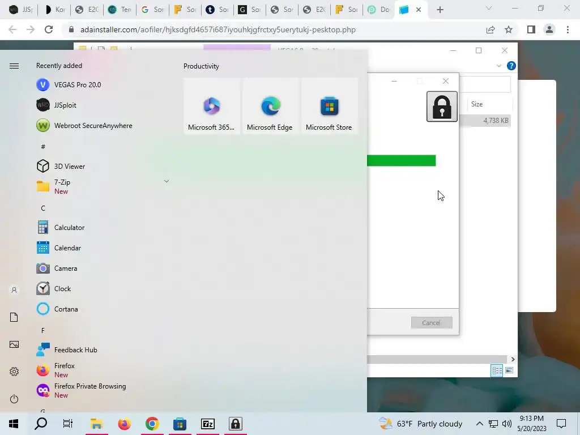
Task: Open the Chrome profile avatar menu
Action: coord(549,29)
